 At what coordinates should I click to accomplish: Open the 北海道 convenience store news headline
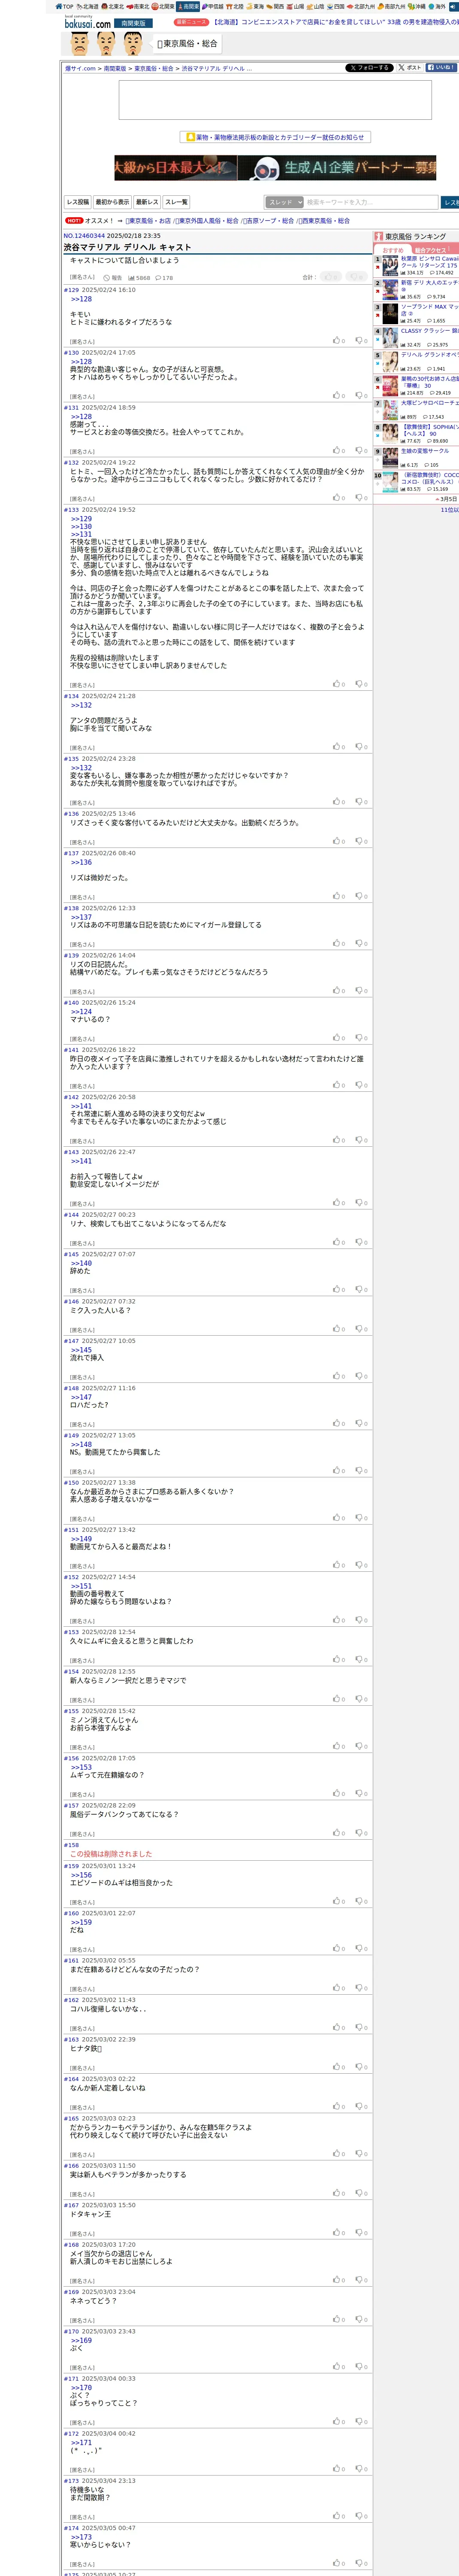[x=336, y=22]
